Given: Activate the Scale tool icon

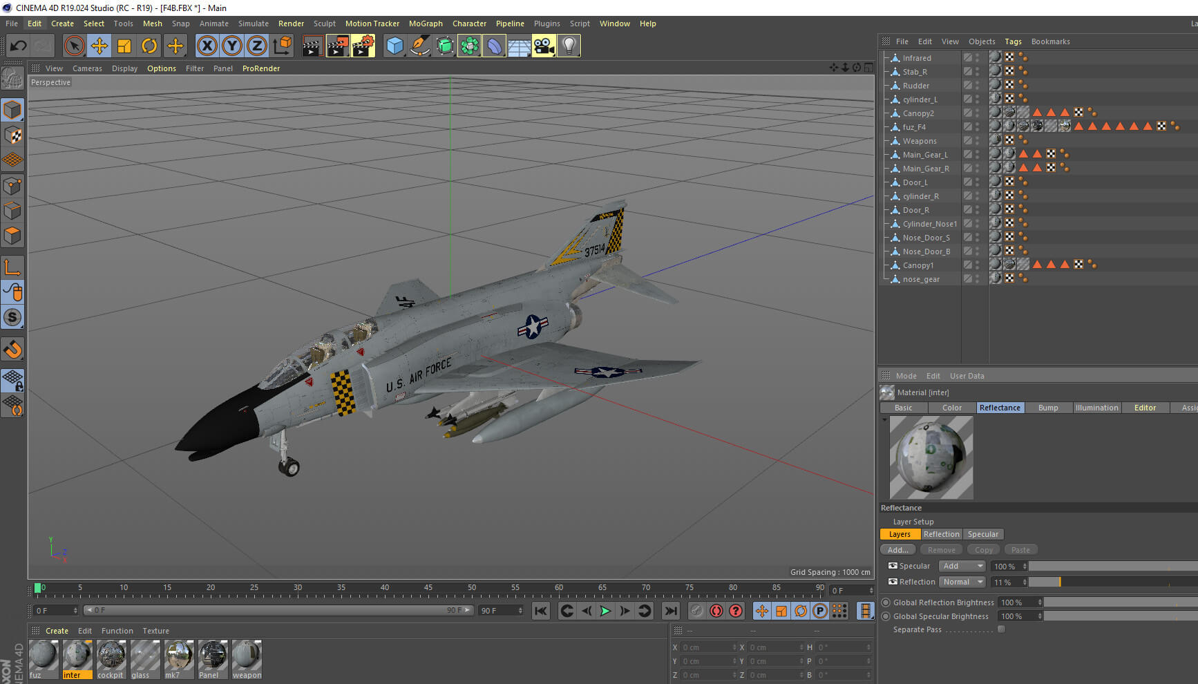Looking at the screenshot, I should coord(124,46).
